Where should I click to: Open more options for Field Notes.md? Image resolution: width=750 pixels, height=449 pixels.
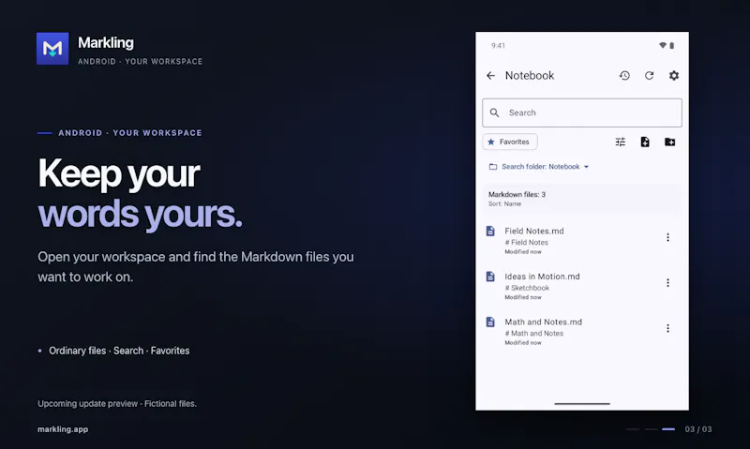667,238
